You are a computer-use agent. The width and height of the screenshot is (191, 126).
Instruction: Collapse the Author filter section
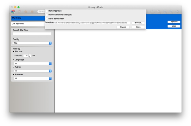point(14,67)
